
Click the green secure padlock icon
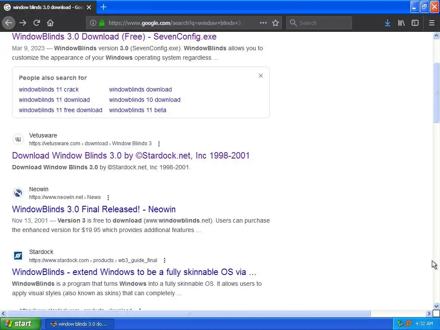click(x=102, y=23)
